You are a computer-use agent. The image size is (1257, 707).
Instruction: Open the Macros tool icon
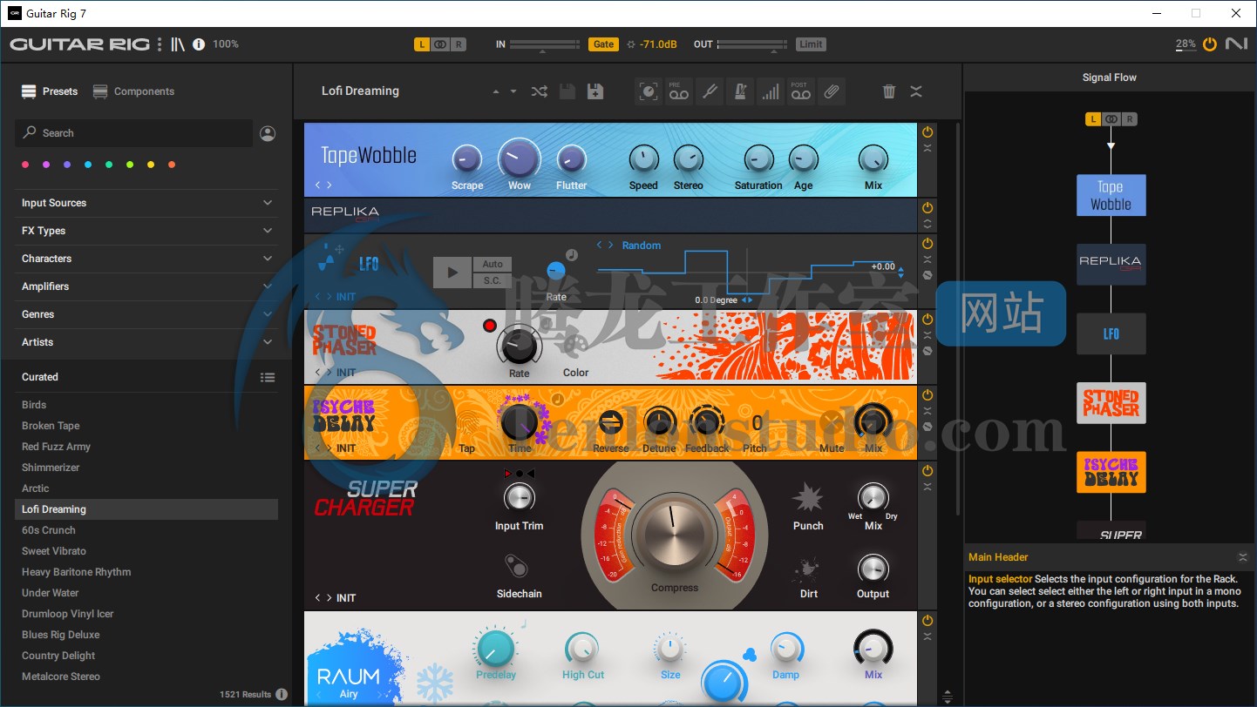[648, 91]
